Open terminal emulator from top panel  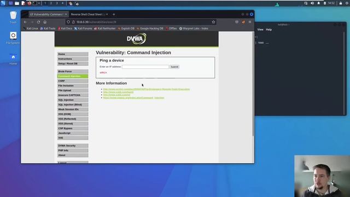[35, 3]
